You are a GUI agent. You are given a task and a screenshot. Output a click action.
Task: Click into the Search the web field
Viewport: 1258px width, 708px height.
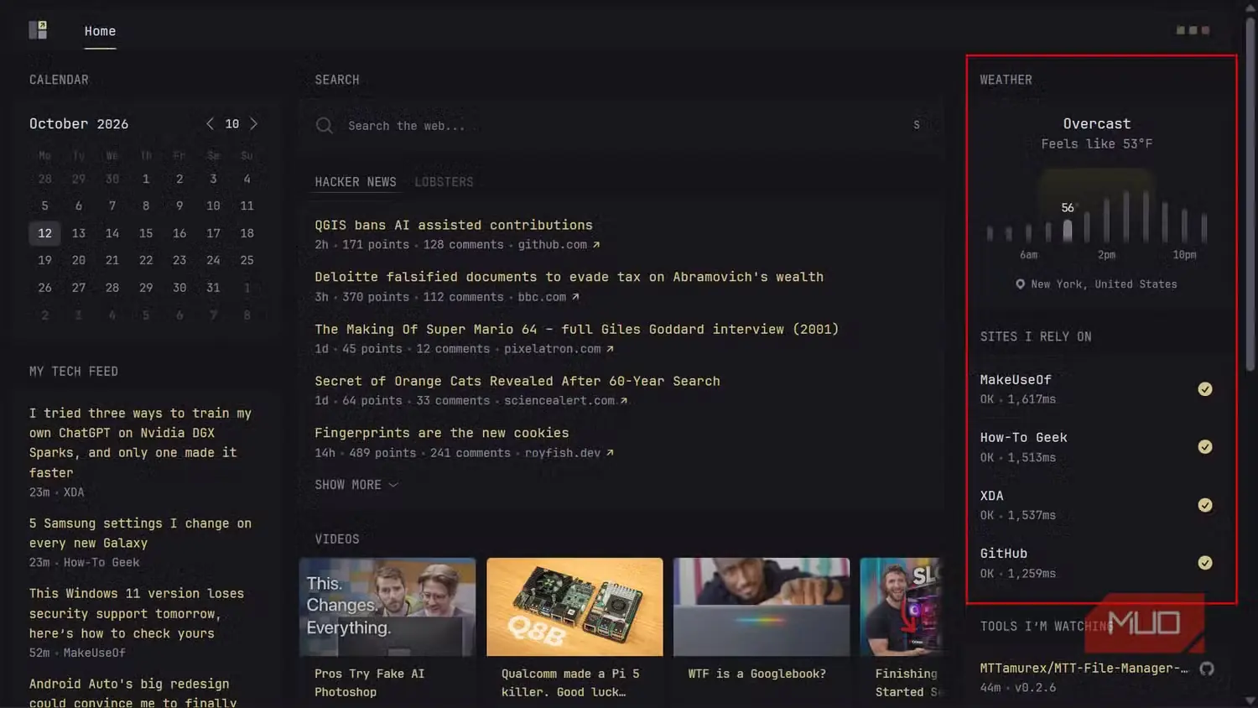point(621,126)
